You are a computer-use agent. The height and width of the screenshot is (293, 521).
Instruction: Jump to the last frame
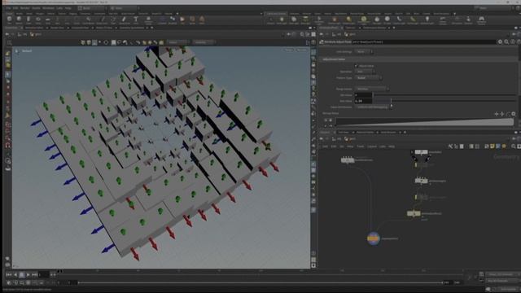tap(34, 275)
